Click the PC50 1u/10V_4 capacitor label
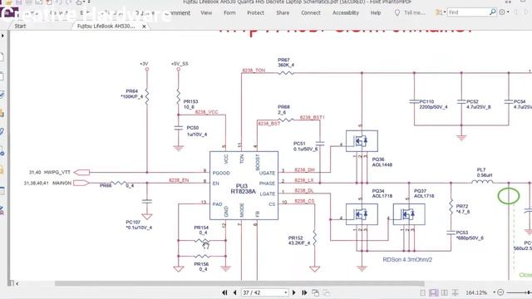The width and height of the screenshot is (532, 299). click(197, 131)
